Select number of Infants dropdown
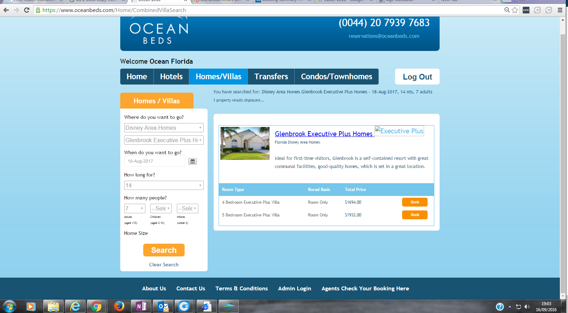 pyautogui.click(x=187, y=208)
